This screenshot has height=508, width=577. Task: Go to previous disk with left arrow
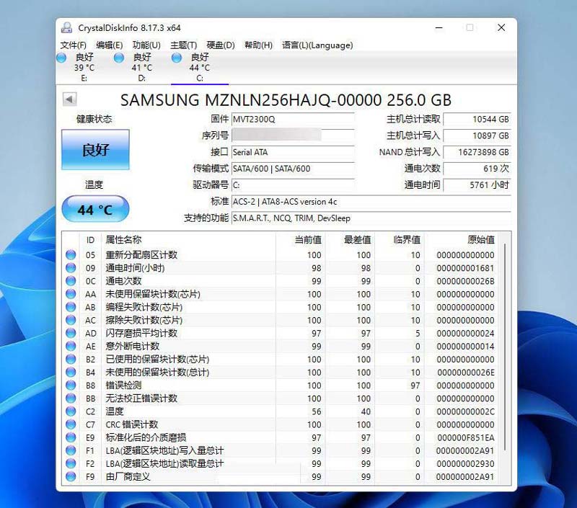click(x=69, y=99)
